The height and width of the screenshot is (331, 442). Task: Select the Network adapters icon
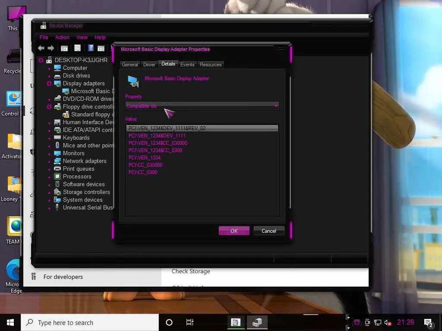57,161
